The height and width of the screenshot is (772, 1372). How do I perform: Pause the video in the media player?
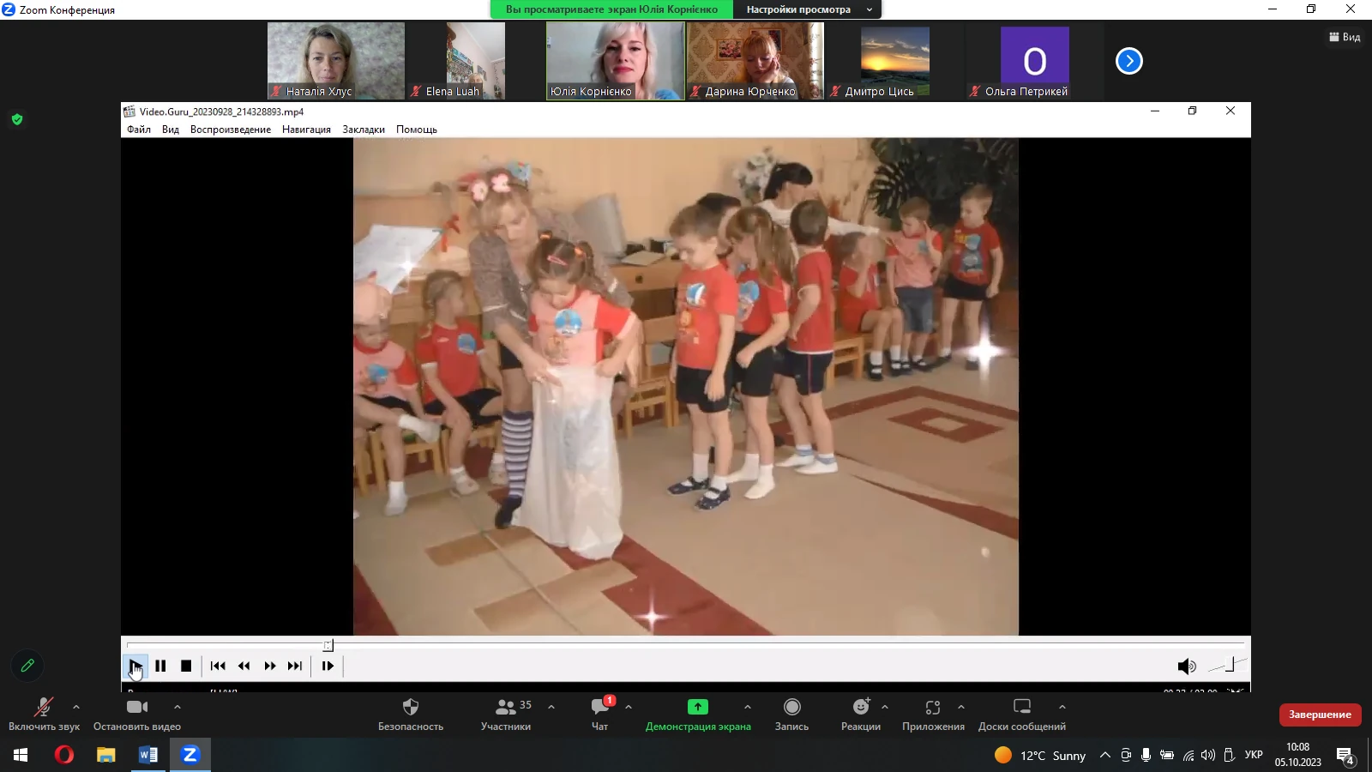click(160, 666)
